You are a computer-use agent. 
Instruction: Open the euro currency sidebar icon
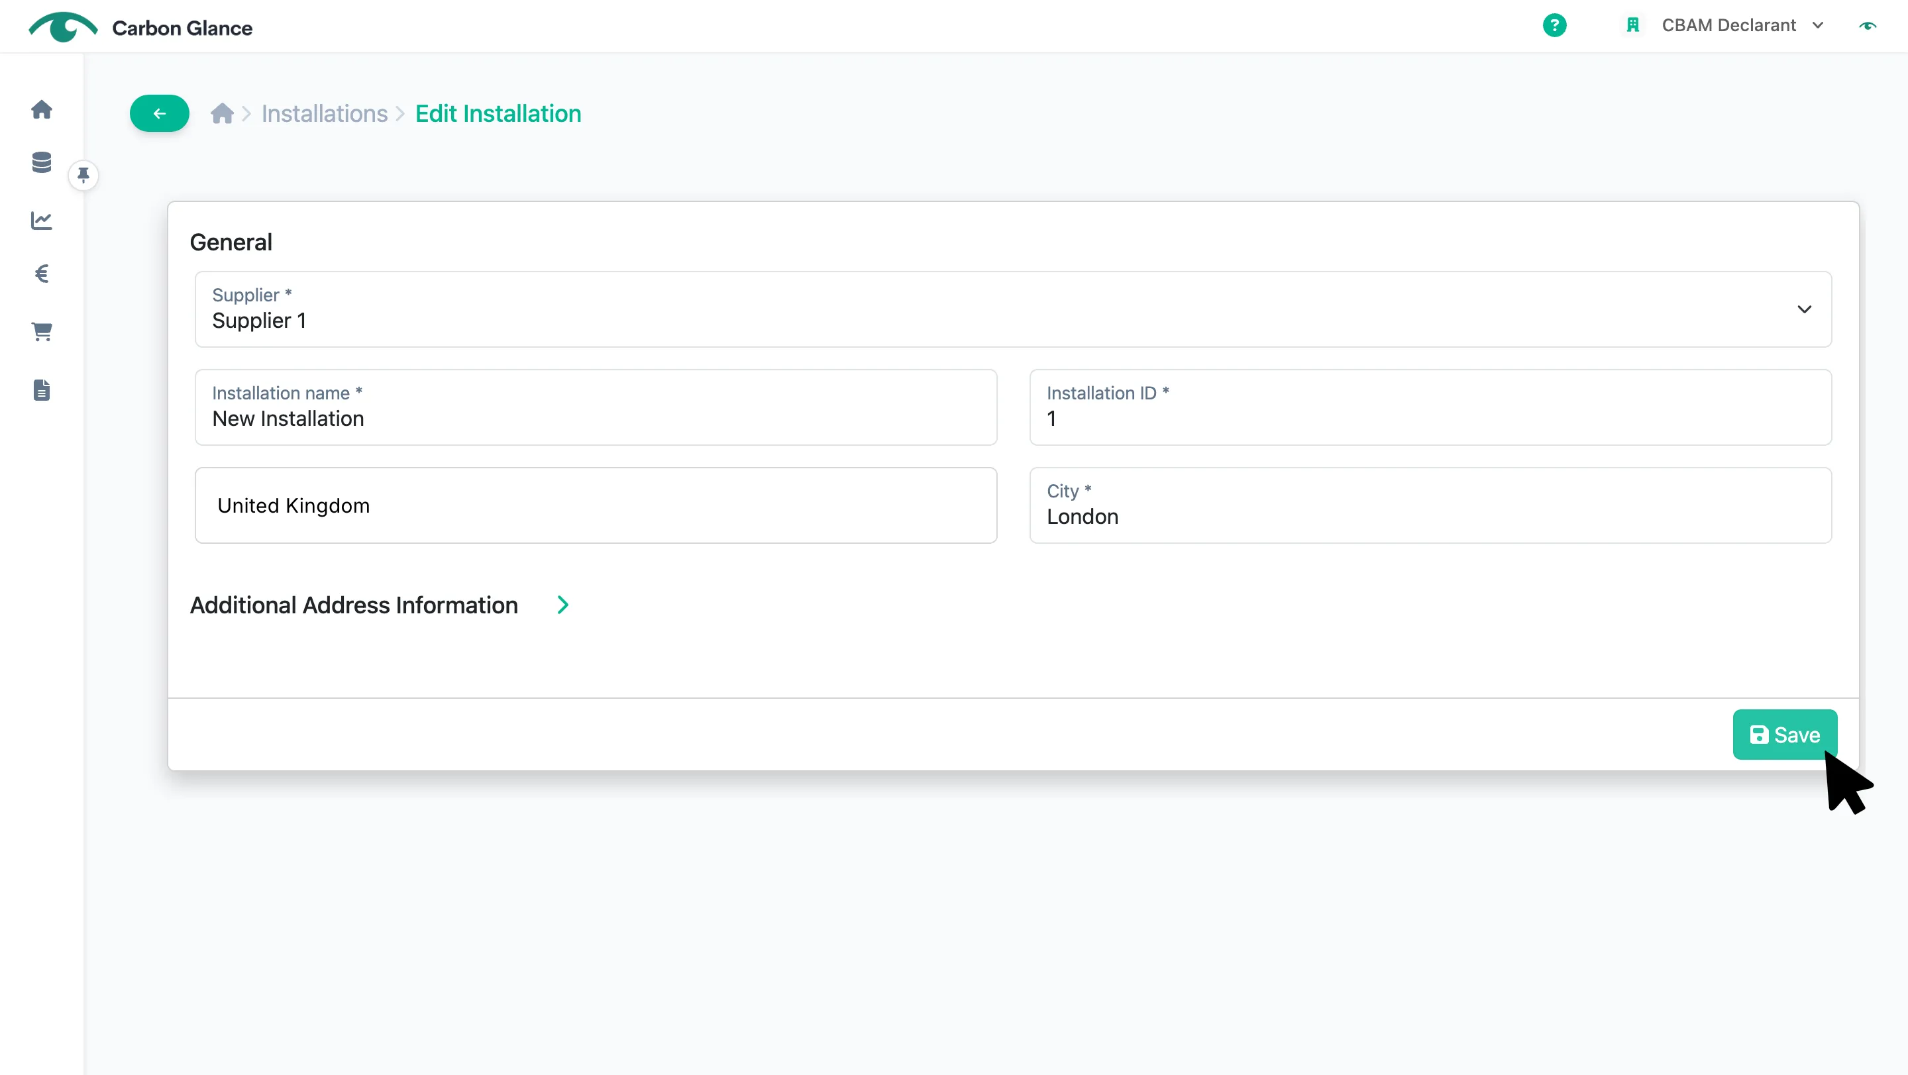tap(42, 274)
